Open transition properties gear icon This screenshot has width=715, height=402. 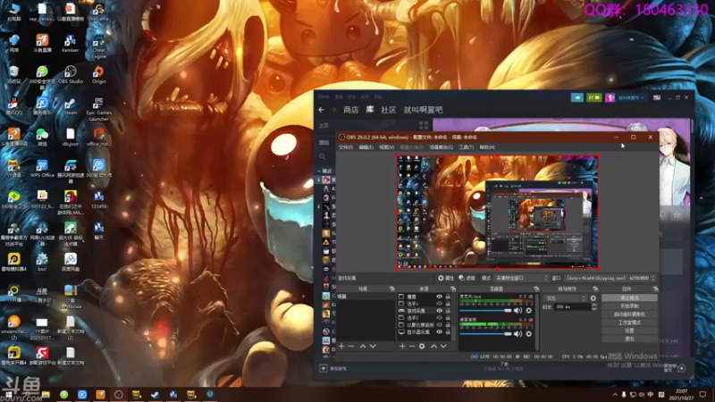(x=593, y=298)
